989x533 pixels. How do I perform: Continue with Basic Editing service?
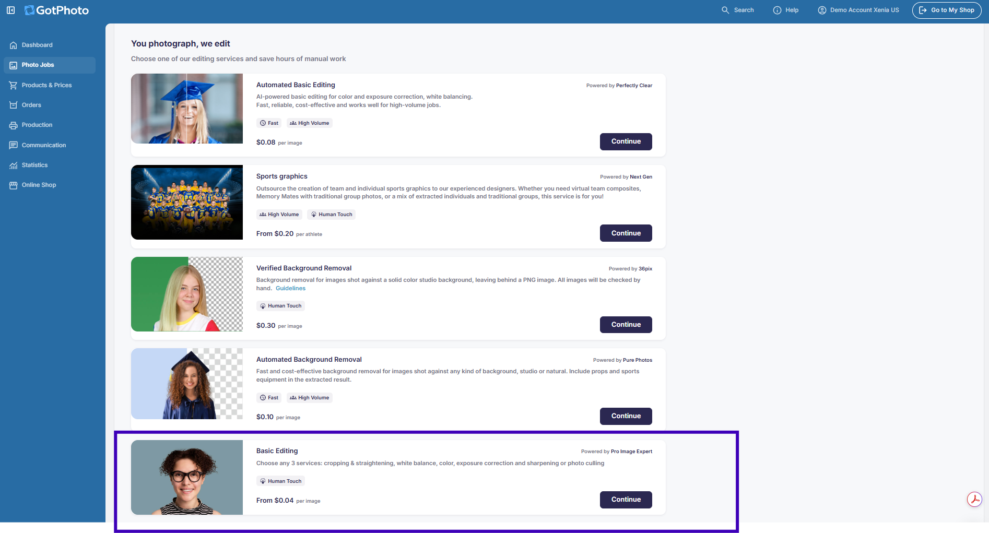pyautogui.click(x=626, y=500)
